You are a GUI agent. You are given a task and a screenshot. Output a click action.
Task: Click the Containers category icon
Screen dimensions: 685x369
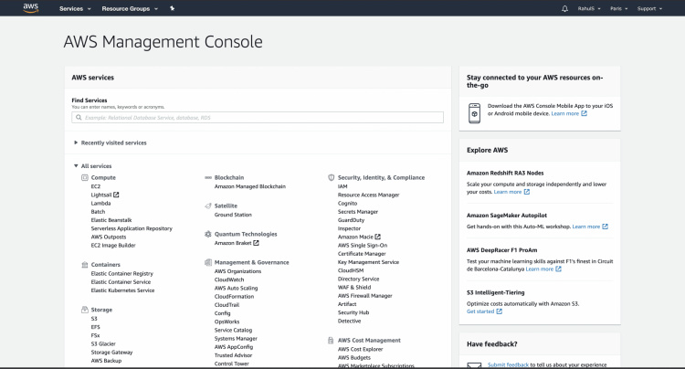[x=84, y=264]
